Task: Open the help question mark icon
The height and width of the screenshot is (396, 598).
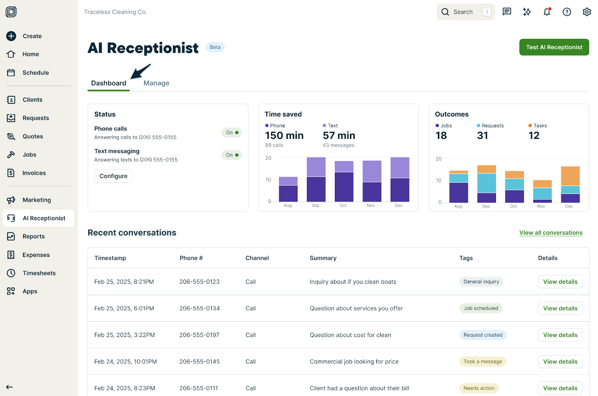Action: [x=567, y=12]
